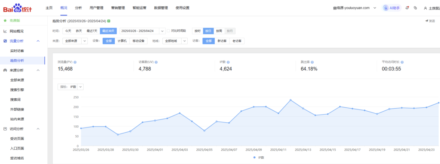Image resolution: width=440 pixels, height=164 pixels.
Task: Switch granularity to 按时
Action: point(198,31)
